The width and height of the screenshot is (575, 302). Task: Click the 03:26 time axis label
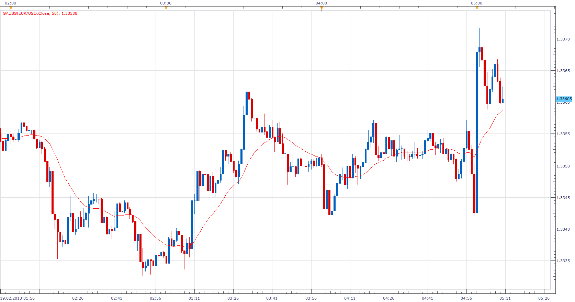coord(233,298)
